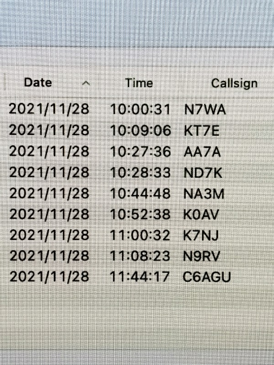Viewport: 274px width, 365px height.
Task: Sort log by Date column header
Action: [x=38, y=83]
